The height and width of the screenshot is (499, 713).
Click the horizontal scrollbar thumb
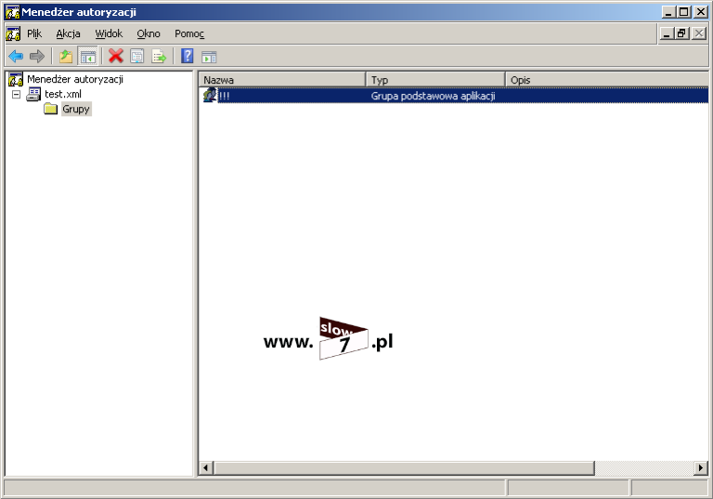404,467
